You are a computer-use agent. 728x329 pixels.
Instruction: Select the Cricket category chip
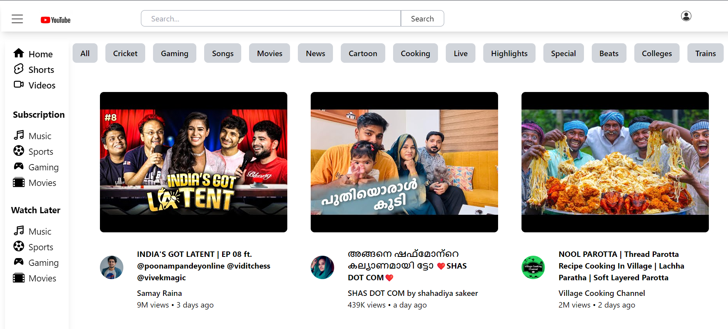tap(125, 53)
